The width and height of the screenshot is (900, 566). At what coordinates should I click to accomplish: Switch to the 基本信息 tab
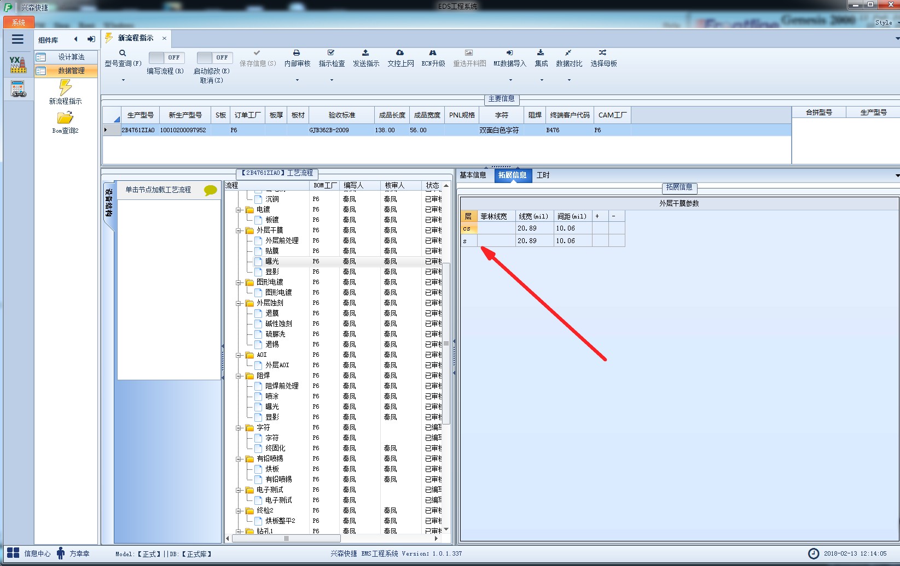(473, 175)
